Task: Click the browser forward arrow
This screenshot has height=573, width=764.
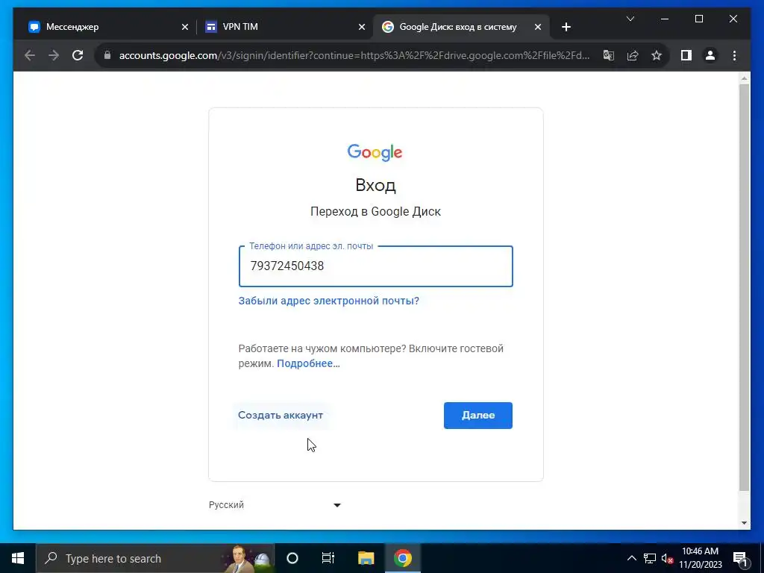Action: point(54,55)
